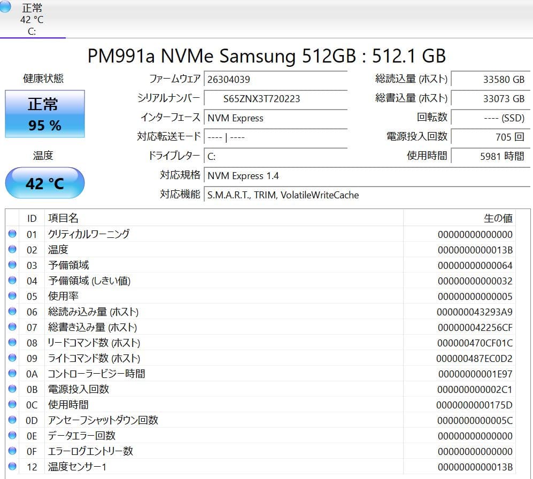Viewport: 533px width, 479px height.
Task: Click the status orb of row 08 リードコマンド数
Action: pos(13,342)
